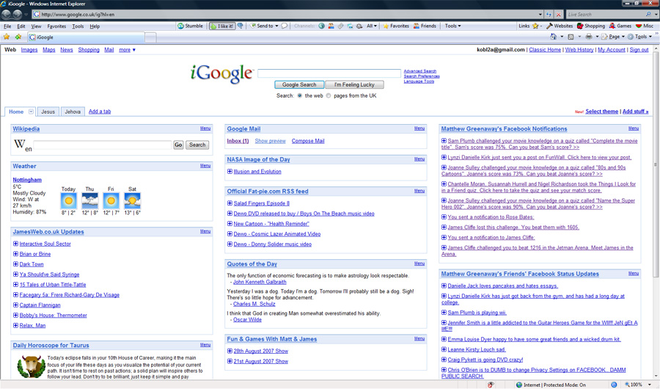This screenshot has width=660, height=389.
Task: Select the globe channel icon
Action: (x=322, y=26)
